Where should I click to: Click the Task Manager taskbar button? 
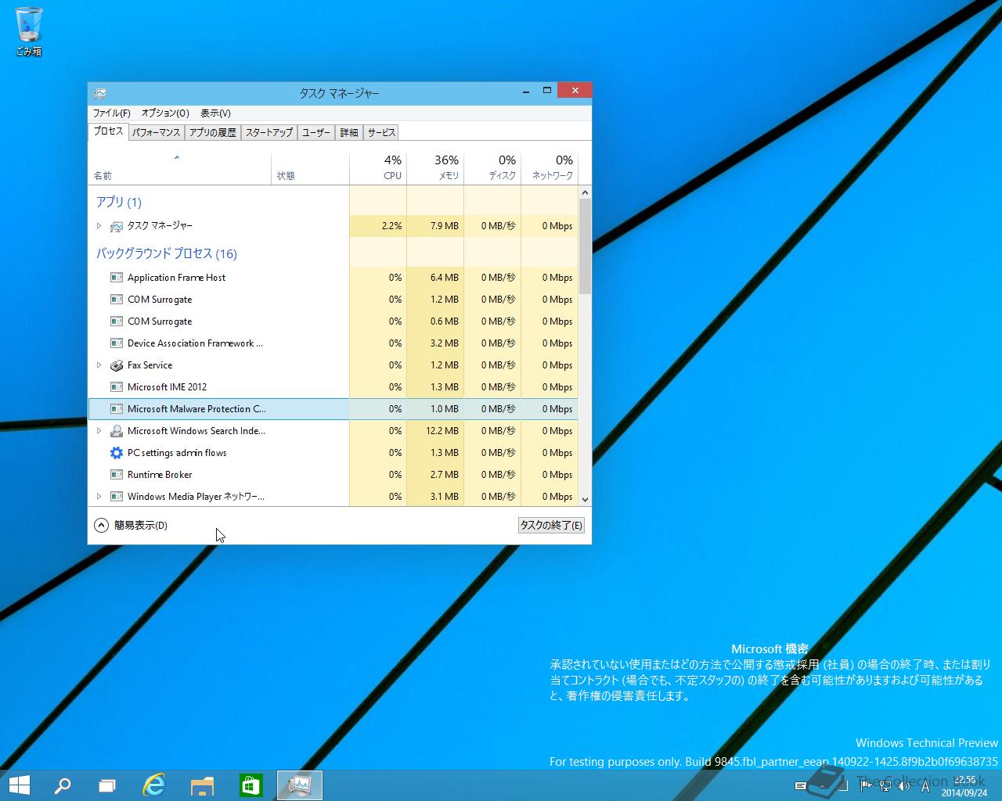(x=300, y=785)
